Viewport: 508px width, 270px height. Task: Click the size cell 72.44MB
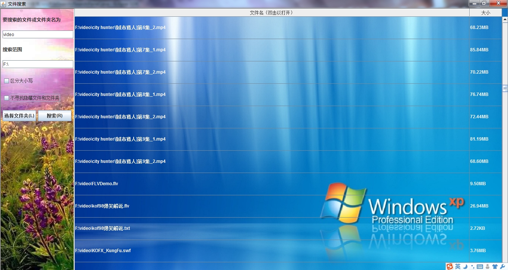486,117
